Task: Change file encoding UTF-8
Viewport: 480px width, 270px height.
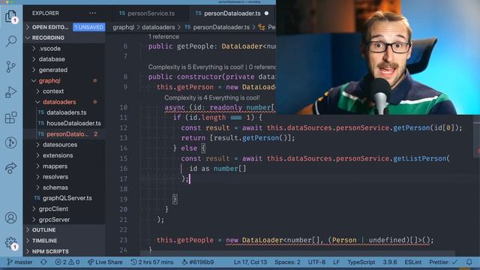Action: click(x=316, y=262)
